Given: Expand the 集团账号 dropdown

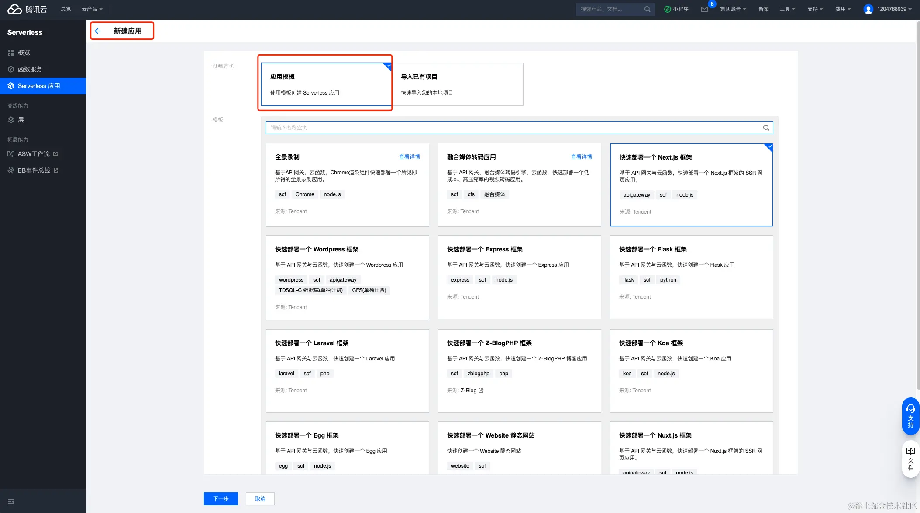Looking at the screenshot, I should pyautogui.click(x=733, y=9).
